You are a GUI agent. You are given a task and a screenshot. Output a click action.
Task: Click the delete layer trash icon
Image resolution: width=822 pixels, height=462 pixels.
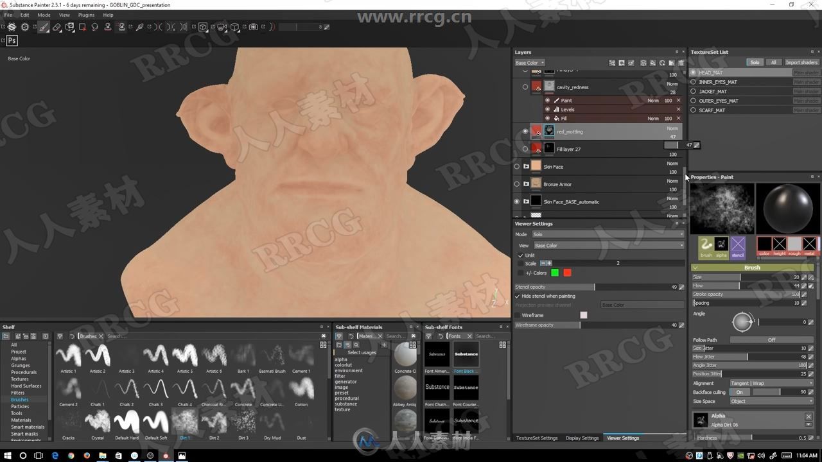pyautogui.click(x=681, y=63)
